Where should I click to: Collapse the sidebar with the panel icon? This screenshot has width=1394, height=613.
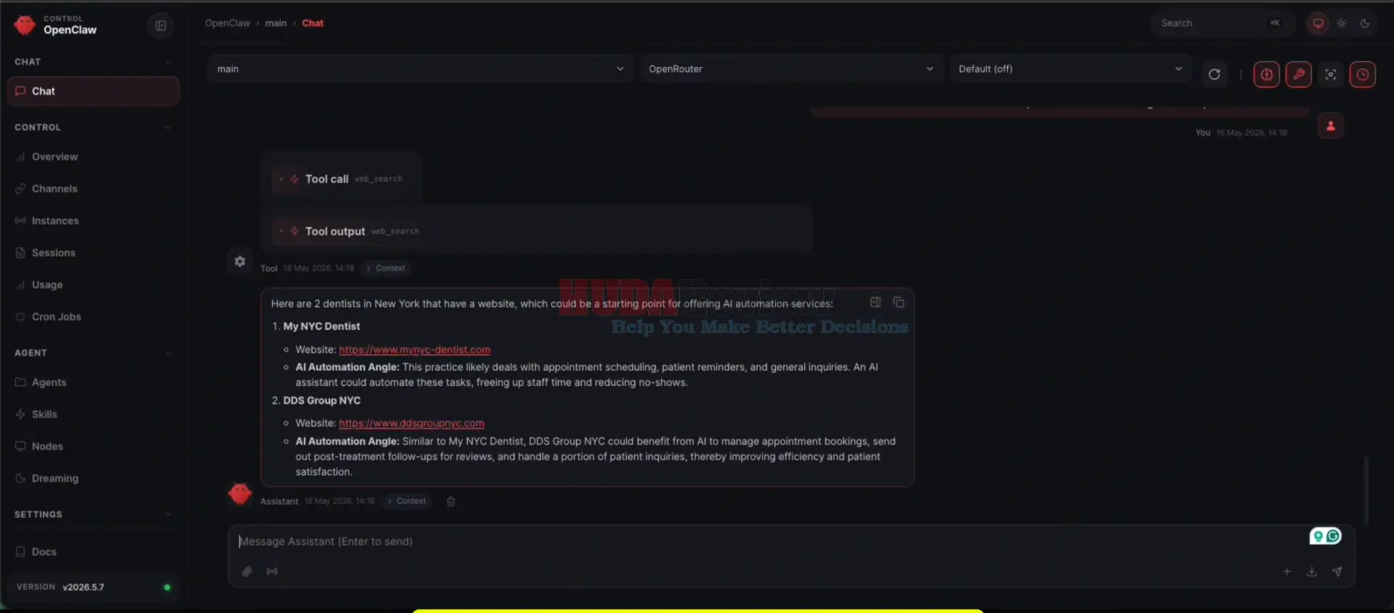161,25
